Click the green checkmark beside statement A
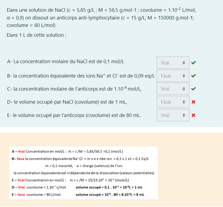 [193, 63]
